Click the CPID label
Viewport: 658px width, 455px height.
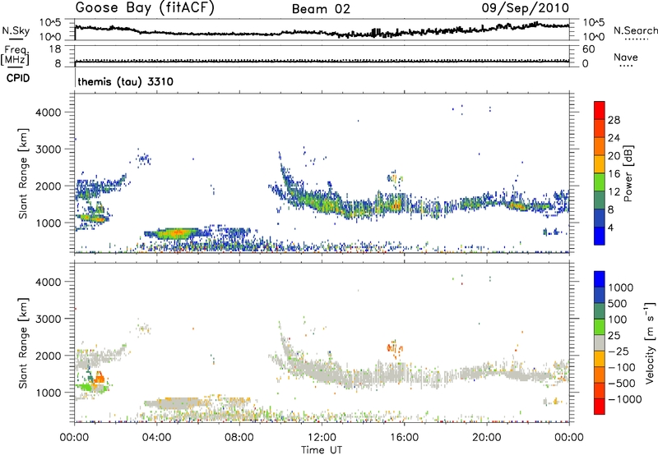point(18,78)
